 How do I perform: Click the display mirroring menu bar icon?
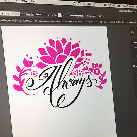click(x=105, y=5)
